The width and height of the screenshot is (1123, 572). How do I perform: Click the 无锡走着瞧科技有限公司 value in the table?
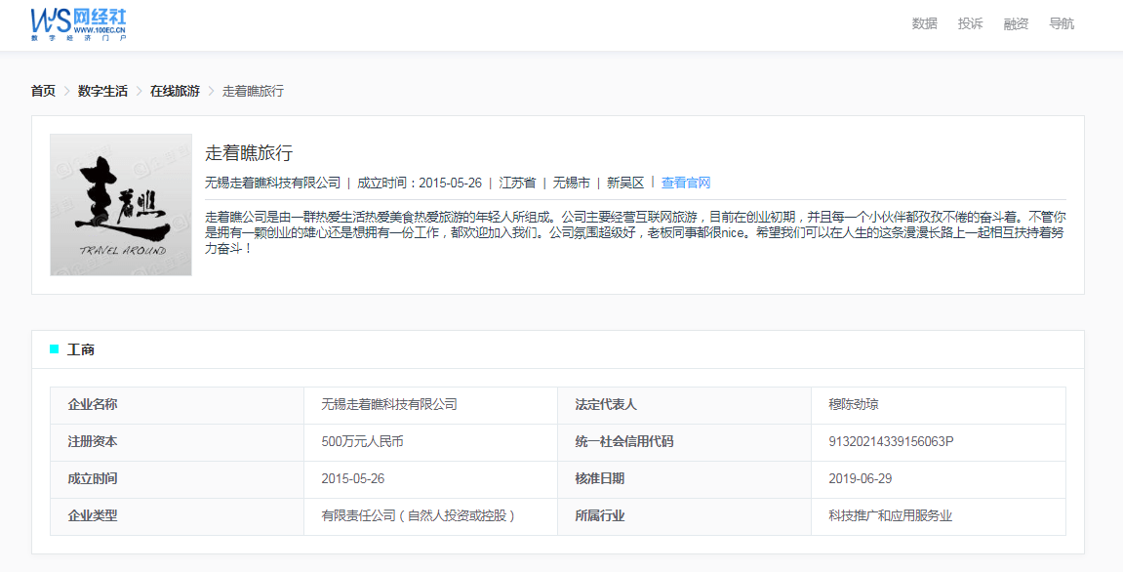point(389,404)
